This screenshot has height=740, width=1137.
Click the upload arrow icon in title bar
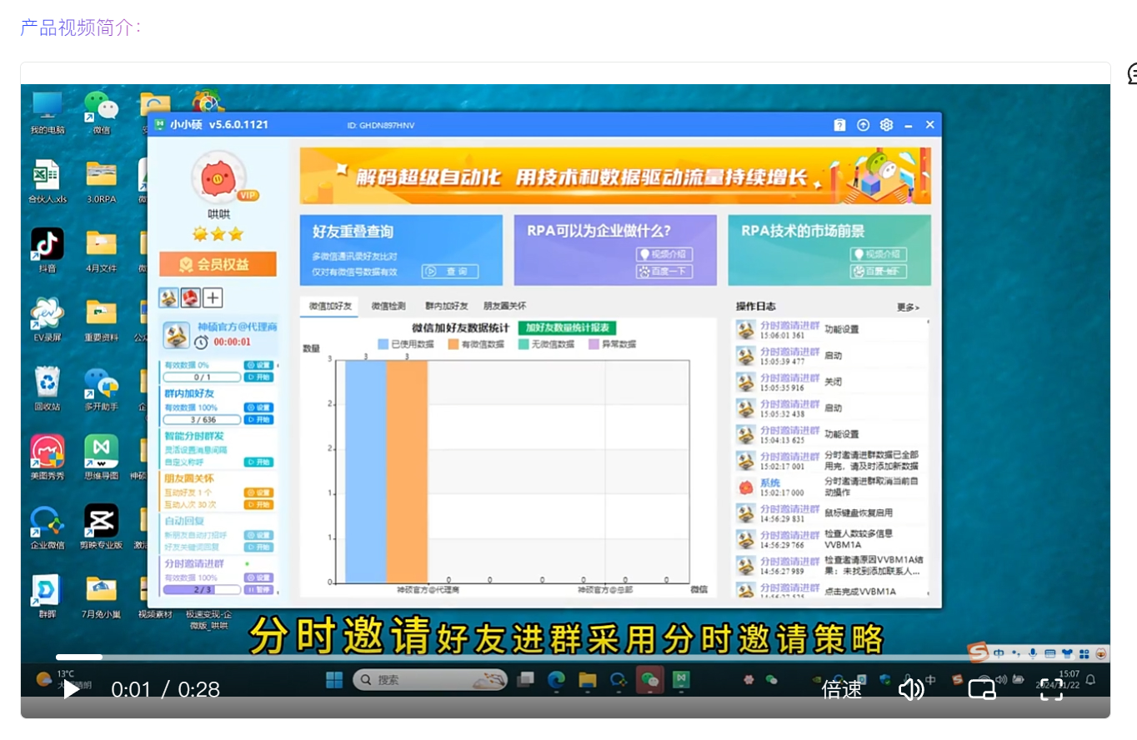[863, 125]
